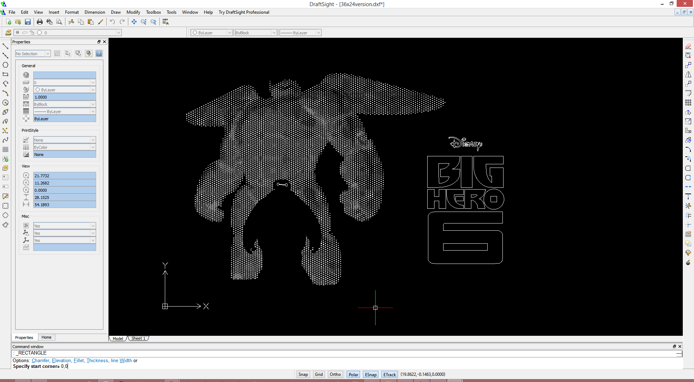Open the Modify menu
Viewport: 694px width, 382px height.
[x=133, y=12]
